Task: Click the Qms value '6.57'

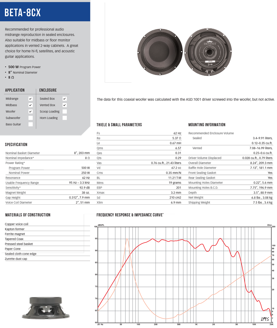Action: pyautogui.click(x=178, y=148)
